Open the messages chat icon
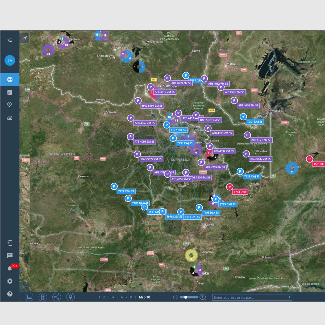 [x=10, y=256]
